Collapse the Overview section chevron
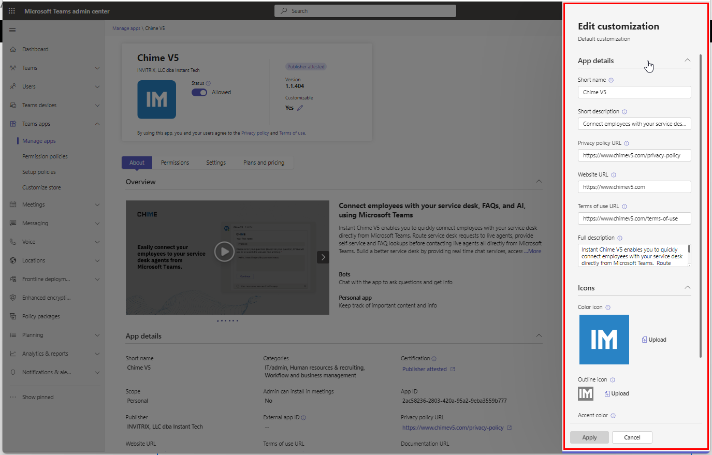 click(539, 181)
